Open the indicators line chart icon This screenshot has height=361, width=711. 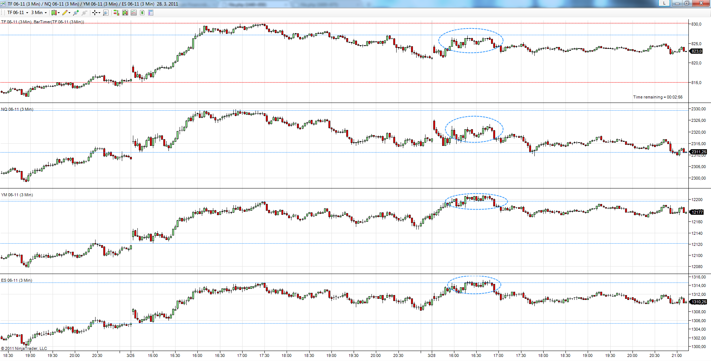click(x=134, y=13)
